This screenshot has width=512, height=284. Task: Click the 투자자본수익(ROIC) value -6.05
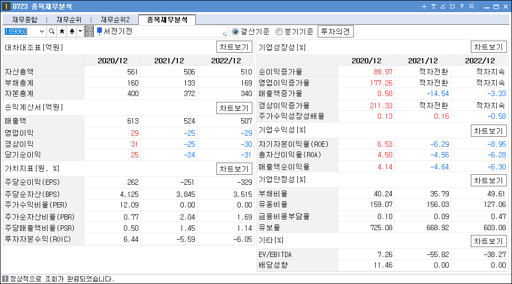(243, 239)
